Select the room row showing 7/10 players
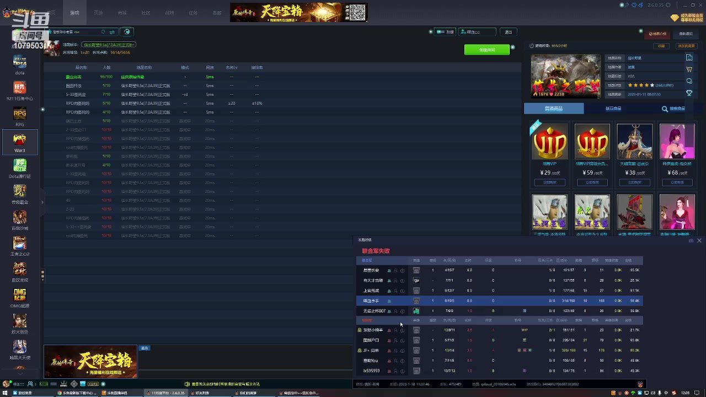The image size is (706, 397). [x=282, y=94]
